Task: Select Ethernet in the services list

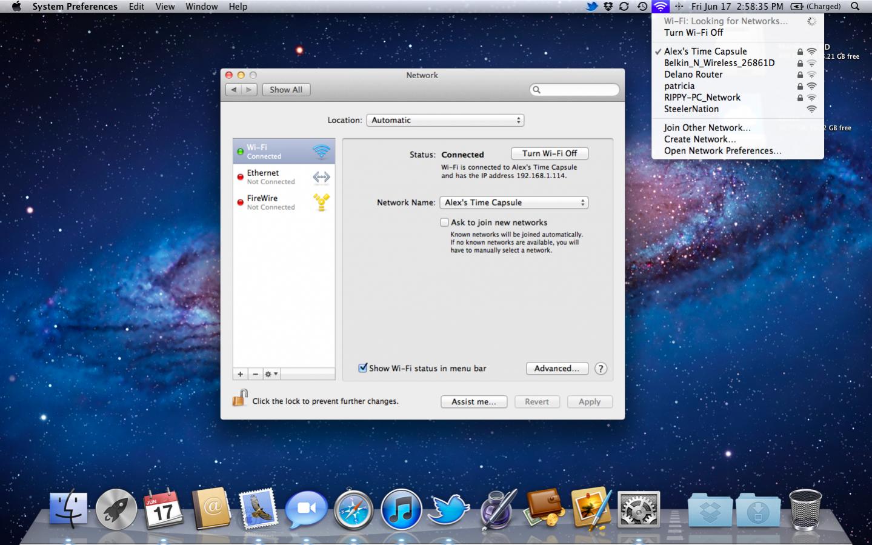Action: [x=284, y=177]
